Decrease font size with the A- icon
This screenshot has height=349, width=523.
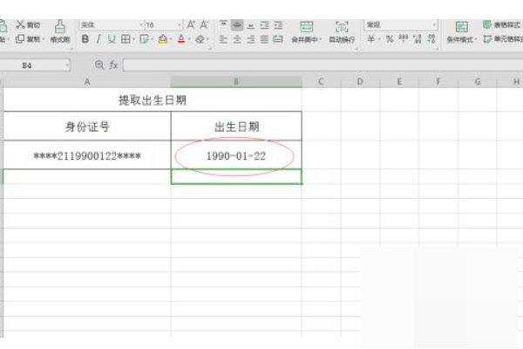(x=204, y=24)
